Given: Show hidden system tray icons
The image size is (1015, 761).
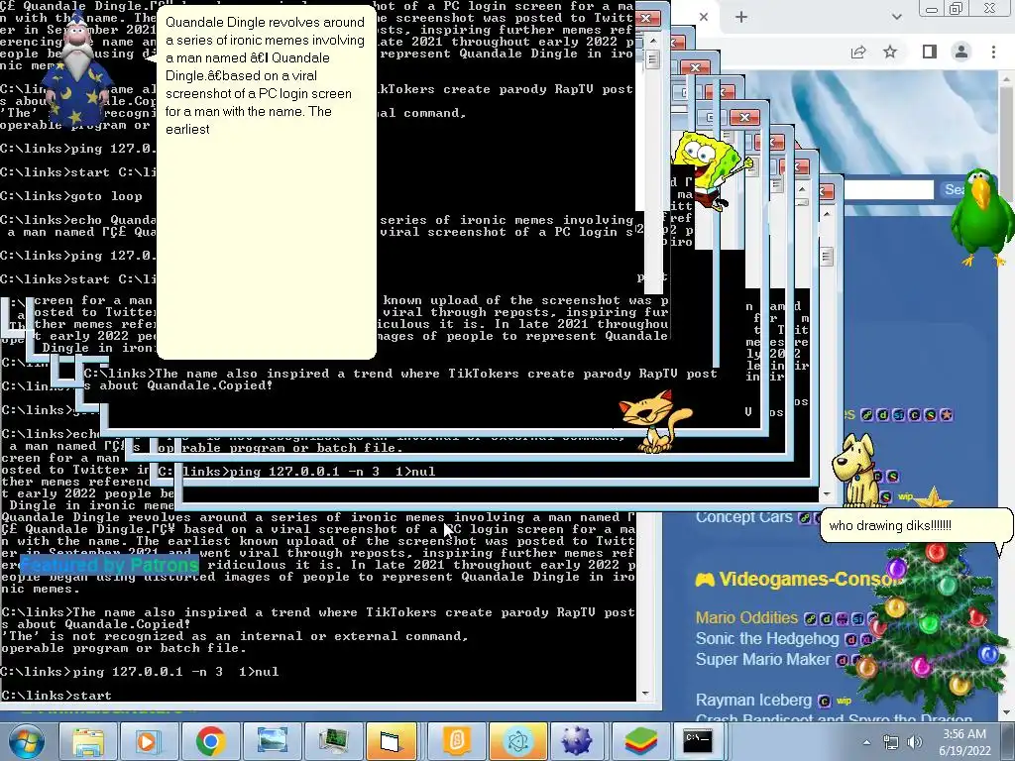Looking at the screenshot, I should click(866, 742).
